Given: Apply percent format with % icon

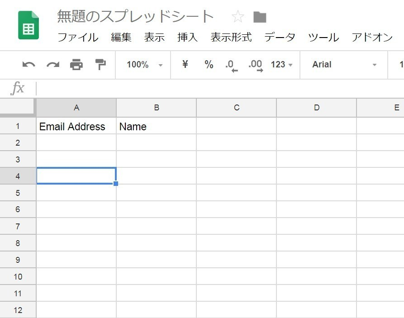Looking at the screenshot, I should (x=209, y=64).
